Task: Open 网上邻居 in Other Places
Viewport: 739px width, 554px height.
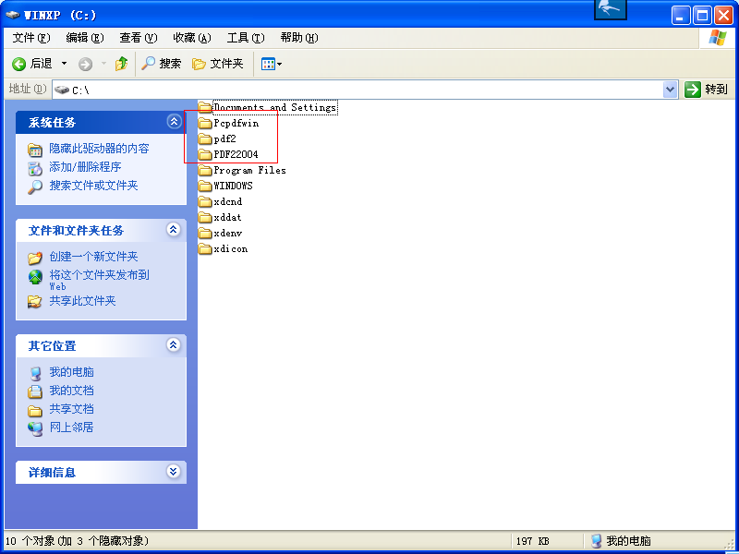Action: tap(72, 428)
